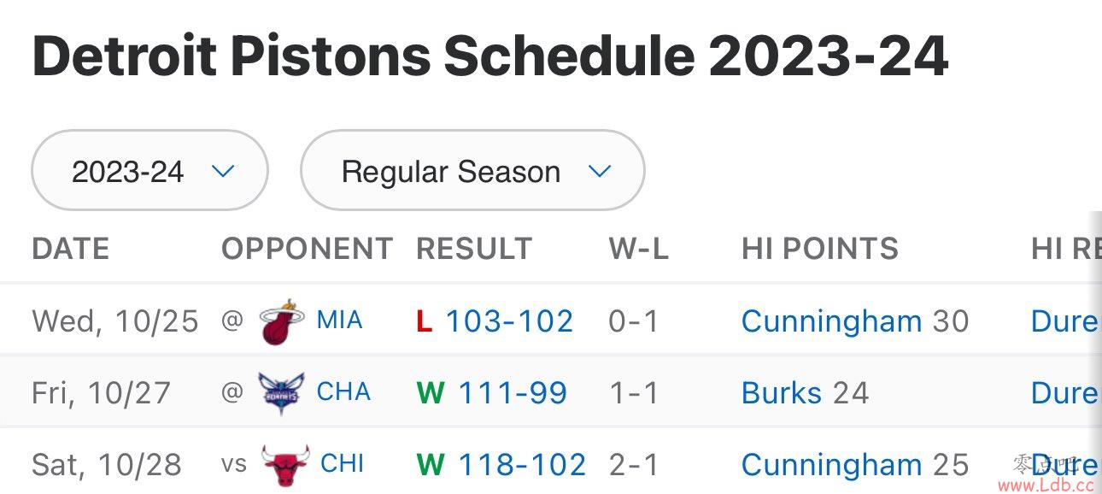Open the Burks player link
Image resolution: width=1102 pixels, height=494 pixels.
tap(781, 393)
